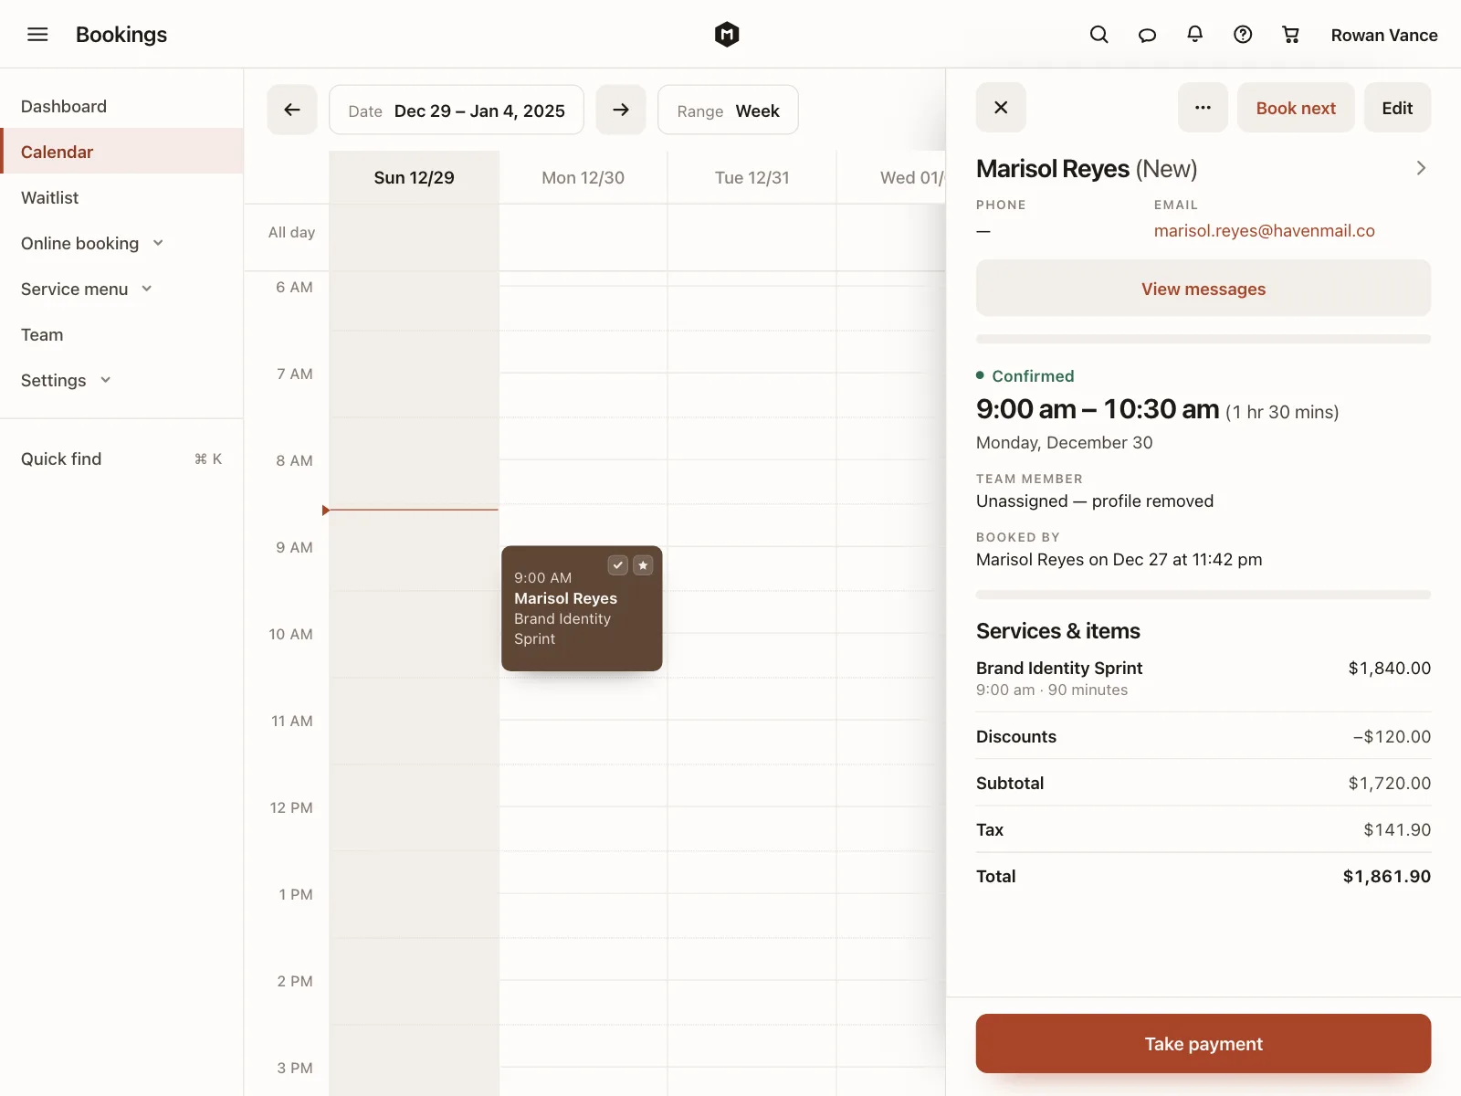Image resolution: width=1461 pixels, height=1096 pixels.
Task: Click the Tax $141.90 value
Action: coord(1397,829)
